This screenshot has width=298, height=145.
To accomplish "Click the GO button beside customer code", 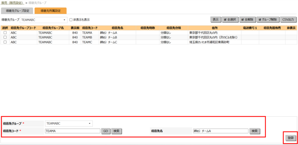I will pos(105,131).
